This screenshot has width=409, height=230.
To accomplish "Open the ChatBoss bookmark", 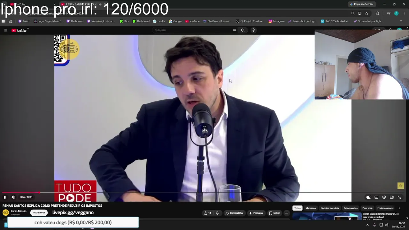I will pyautogui.click(x=217, y=21).
